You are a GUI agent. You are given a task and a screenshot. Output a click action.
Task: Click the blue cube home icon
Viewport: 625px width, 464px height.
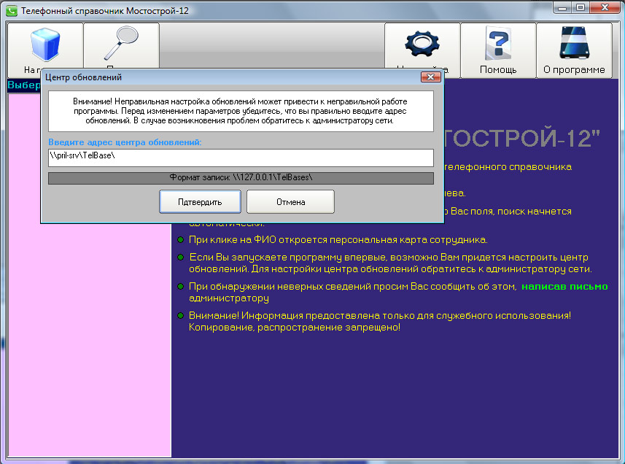(x=45, y=44)
